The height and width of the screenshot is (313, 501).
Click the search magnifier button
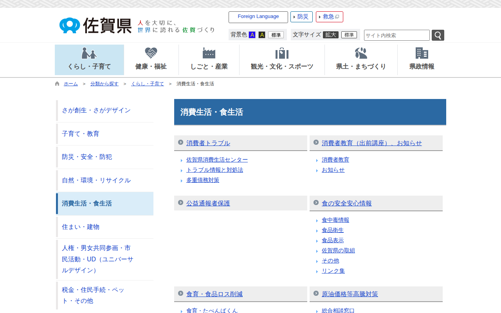(438, 35)
